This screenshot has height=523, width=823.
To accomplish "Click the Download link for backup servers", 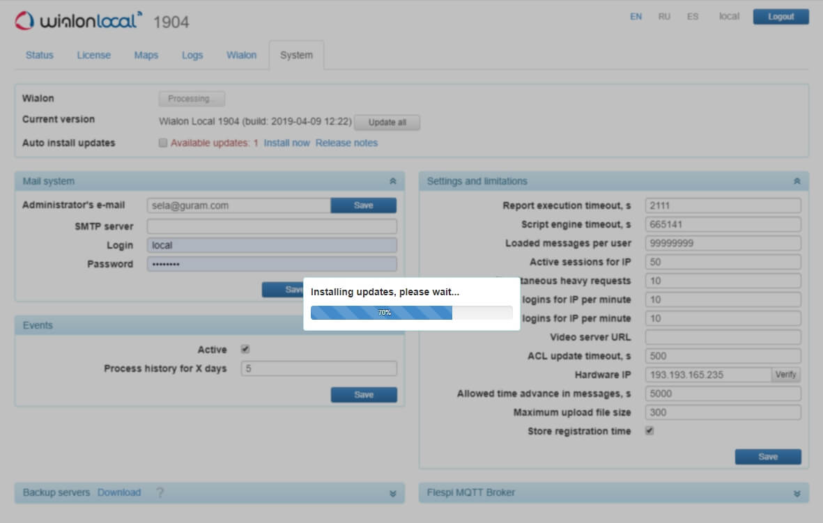I will [119, 492].
